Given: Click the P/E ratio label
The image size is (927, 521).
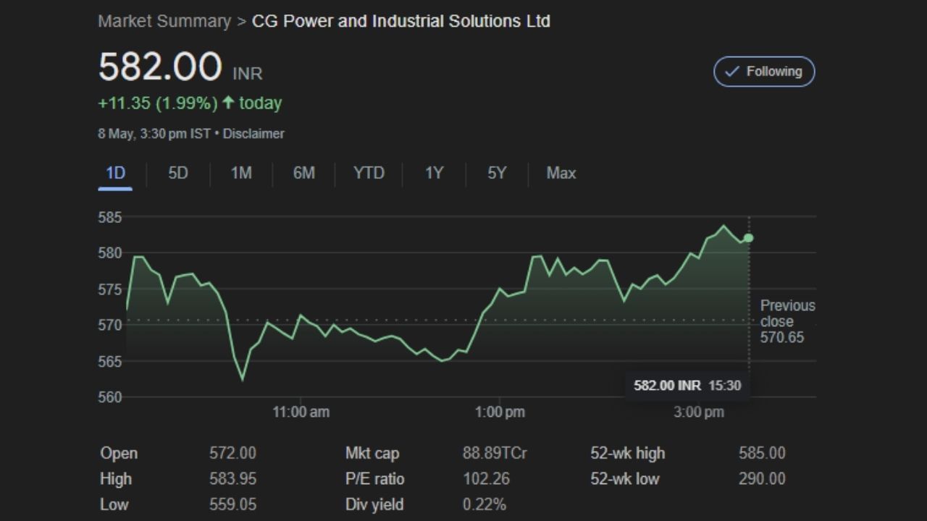Looking at the screenshot, I should [x=374, y=479].
